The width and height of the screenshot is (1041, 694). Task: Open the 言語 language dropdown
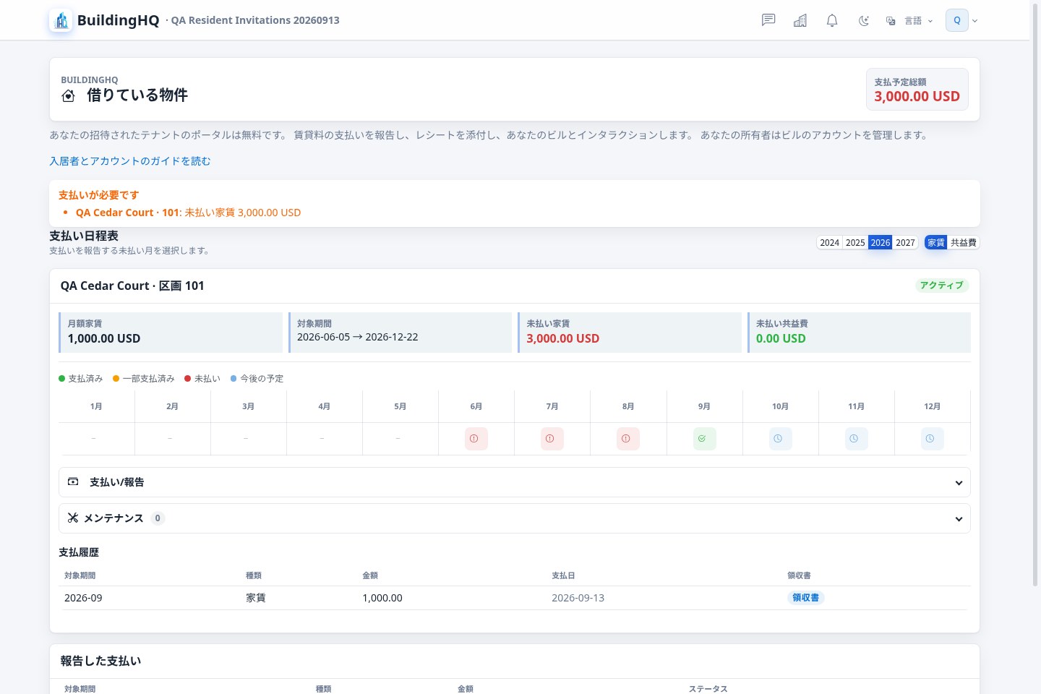(x=909, y=21)
